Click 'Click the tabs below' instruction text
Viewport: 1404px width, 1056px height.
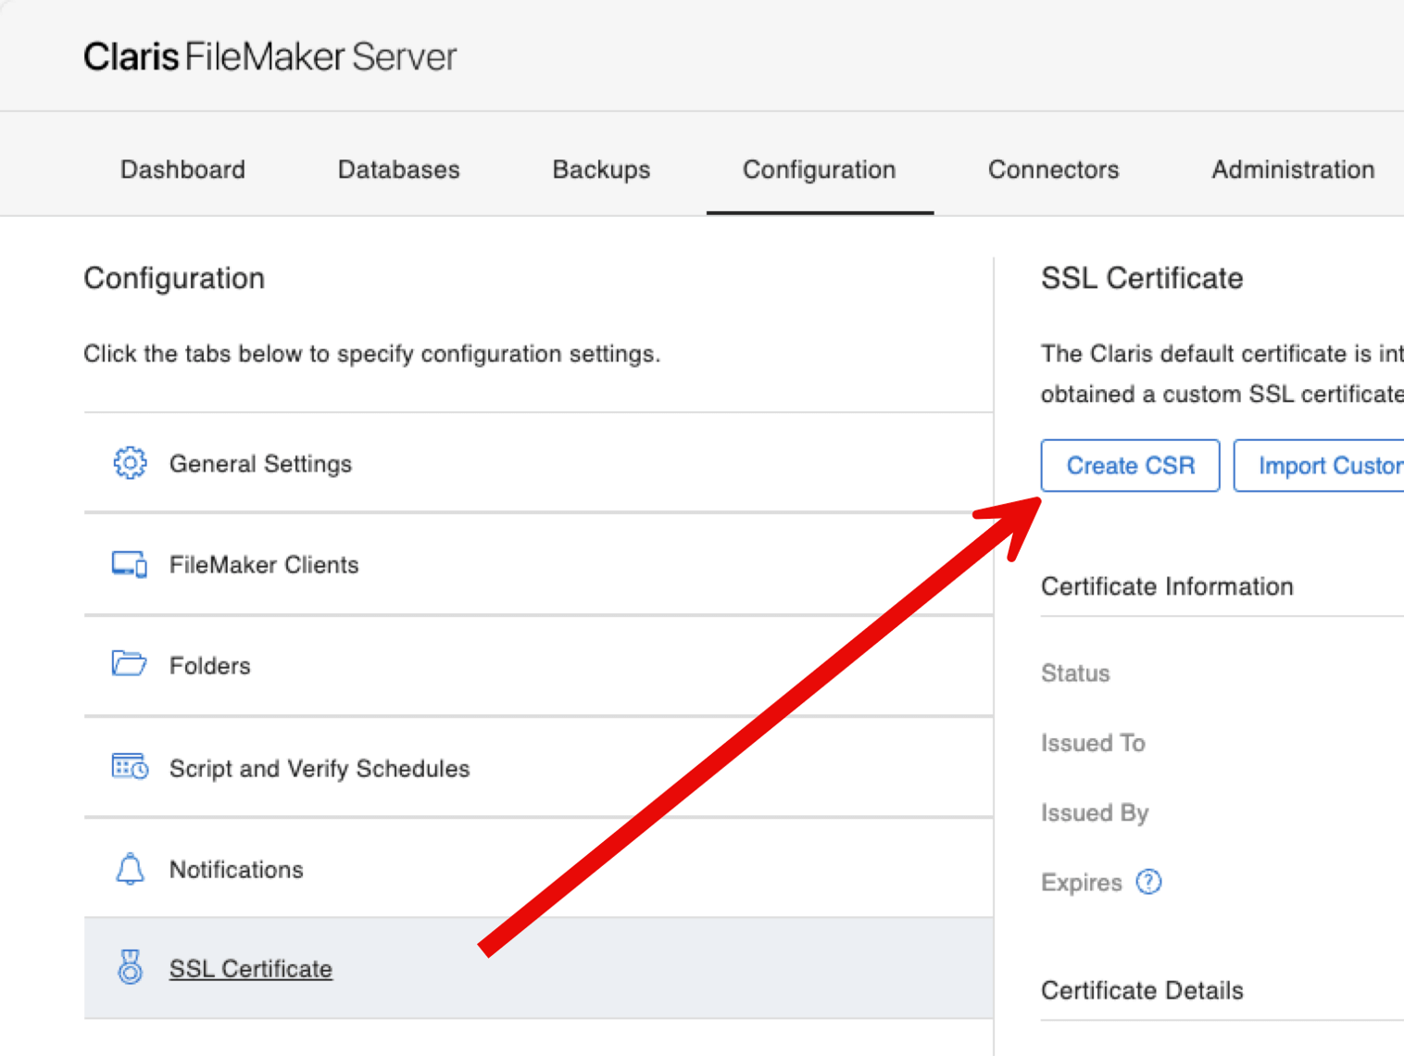[371, 354]
